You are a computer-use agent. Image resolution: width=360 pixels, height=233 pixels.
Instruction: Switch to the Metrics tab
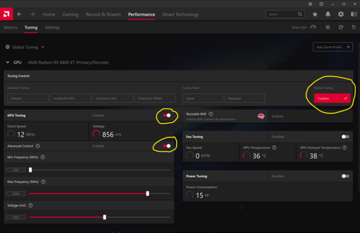[10, 27]
